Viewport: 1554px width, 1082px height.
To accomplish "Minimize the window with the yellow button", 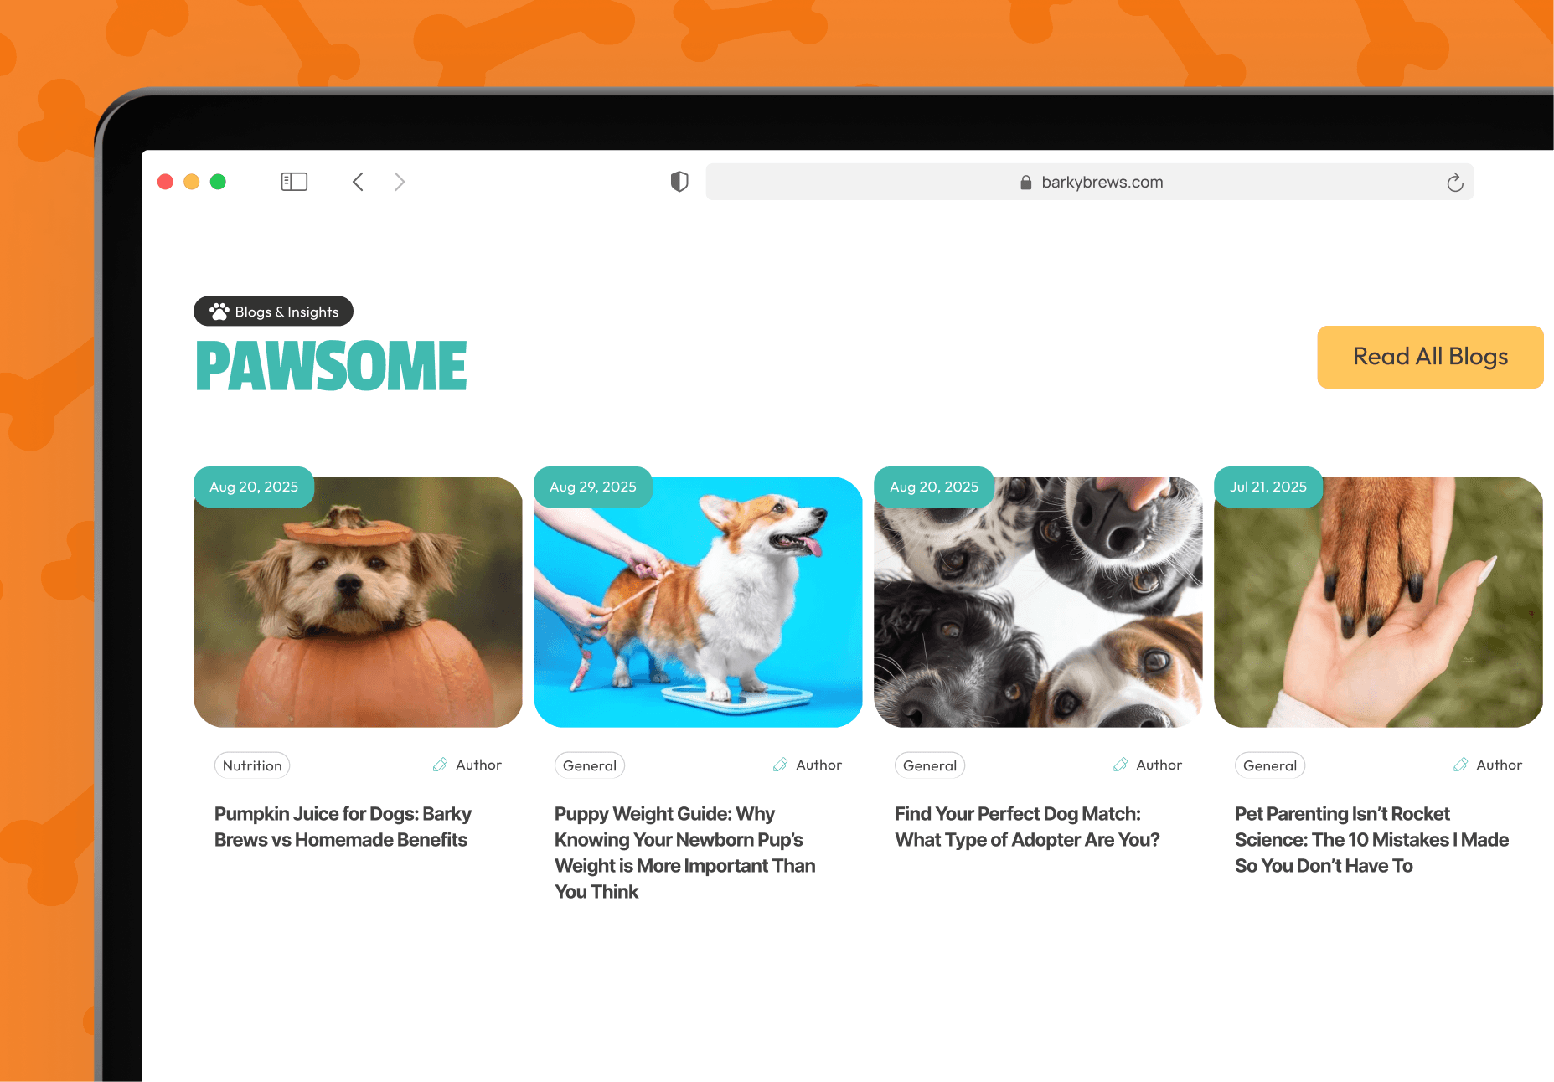I will (192, 182).
